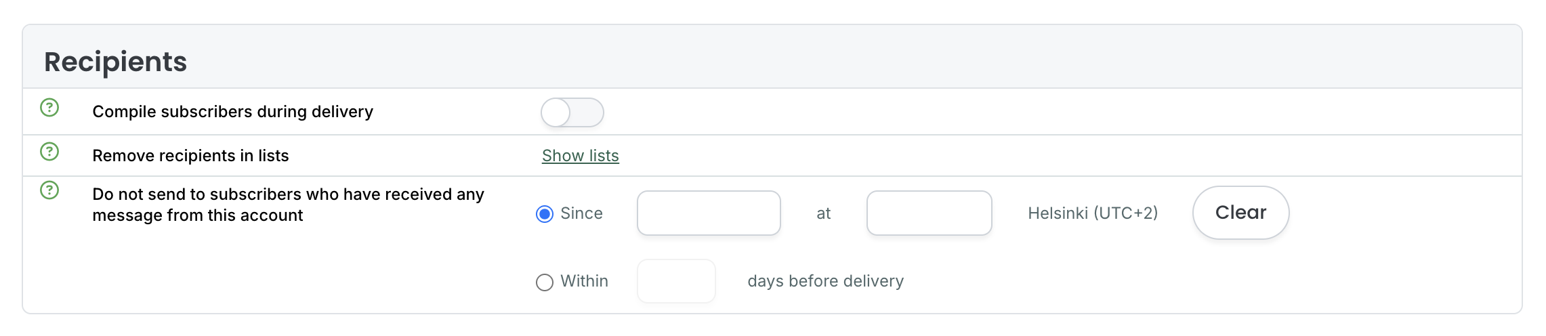Click help icon next to Do not send rule
Screen dimensions: 1546x336
(49, 190)
